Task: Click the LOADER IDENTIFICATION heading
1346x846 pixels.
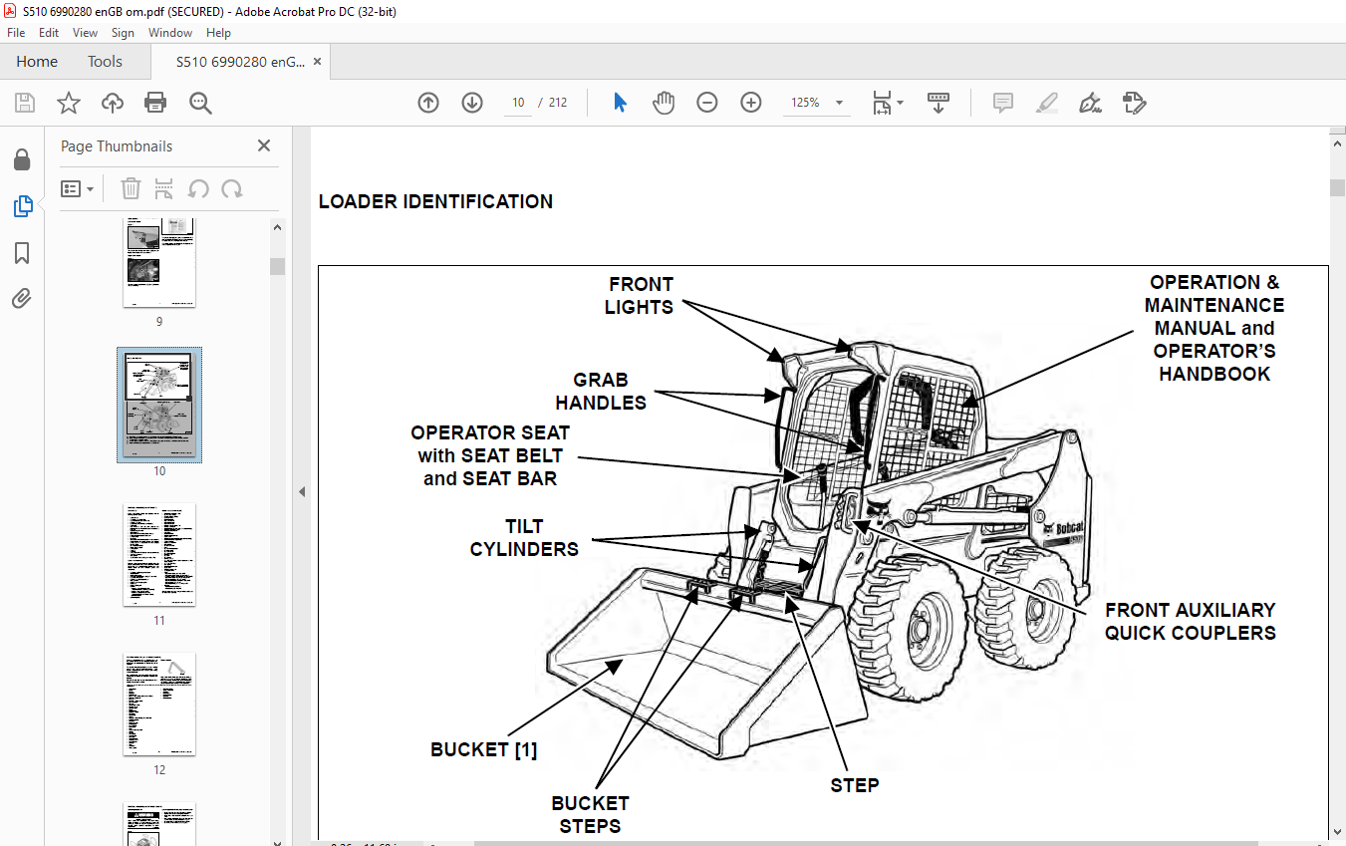Action: (x=435, y=201)
